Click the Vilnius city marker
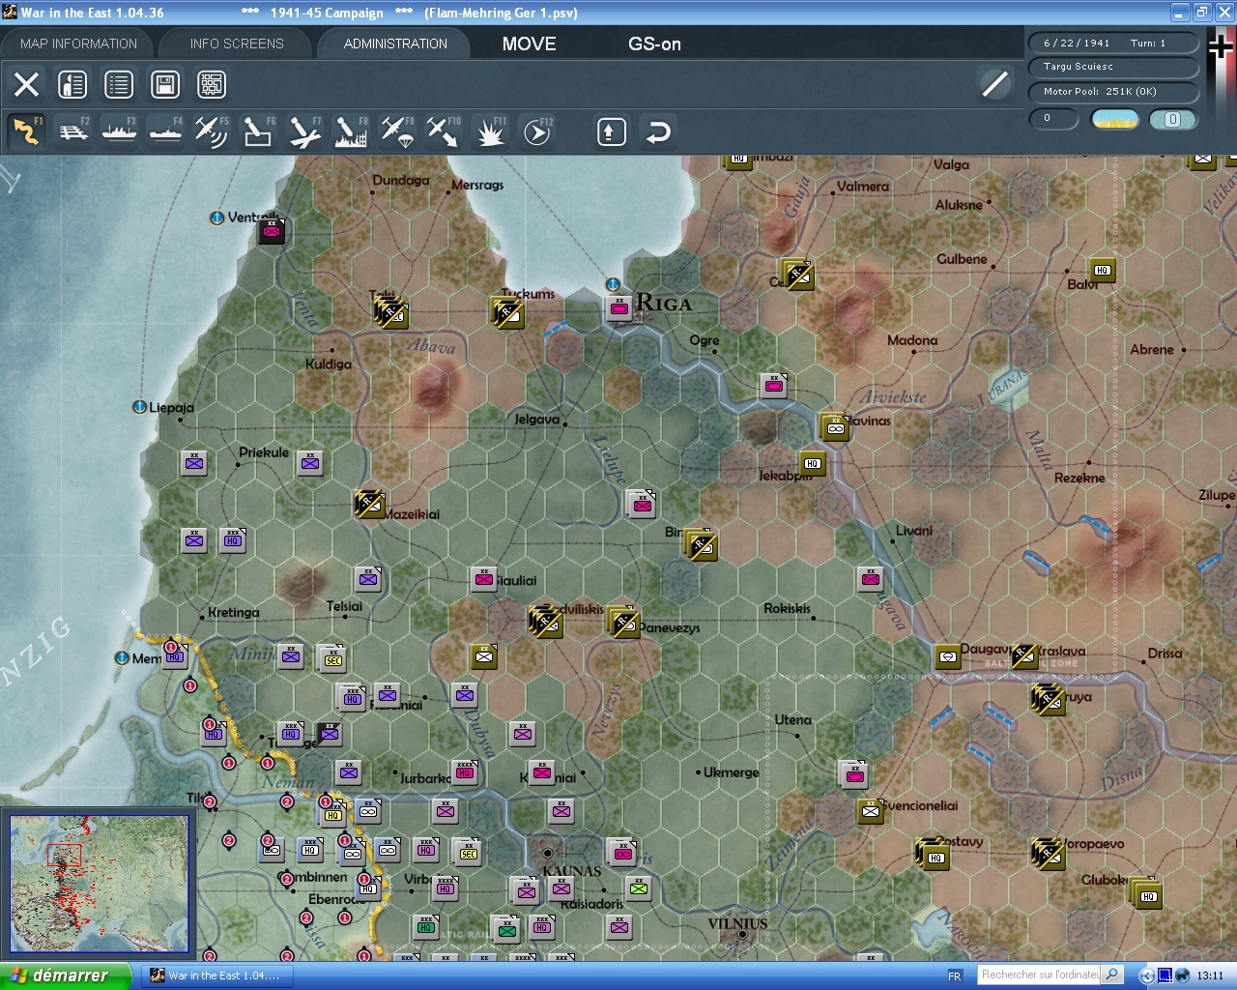 click(x=741, y=935)
